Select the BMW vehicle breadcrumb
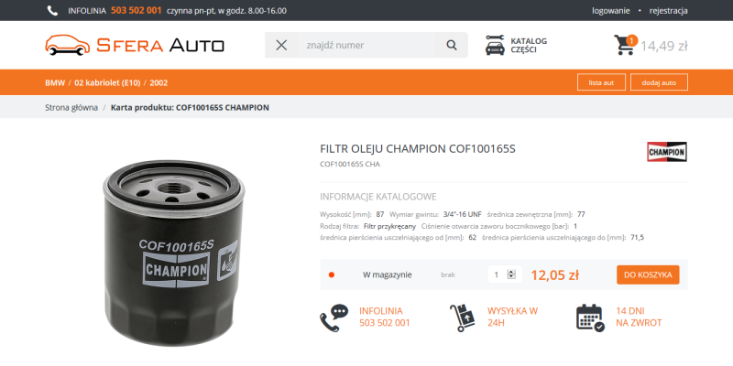The width and height of the screenshot is (733, 366). coord(55,83)
